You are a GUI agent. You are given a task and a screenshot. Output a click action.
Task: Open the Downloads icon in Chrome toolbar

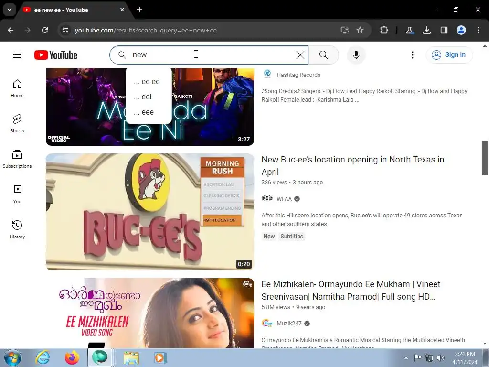pos(427,30)
